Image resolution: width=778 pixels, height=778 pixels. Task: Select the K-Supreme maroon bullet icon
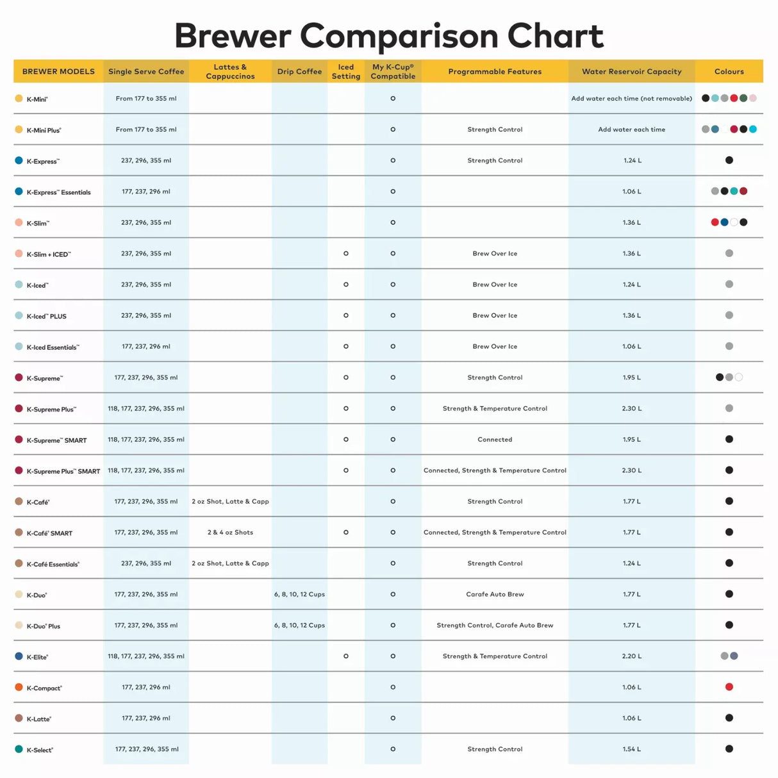[x=19, y=377]
